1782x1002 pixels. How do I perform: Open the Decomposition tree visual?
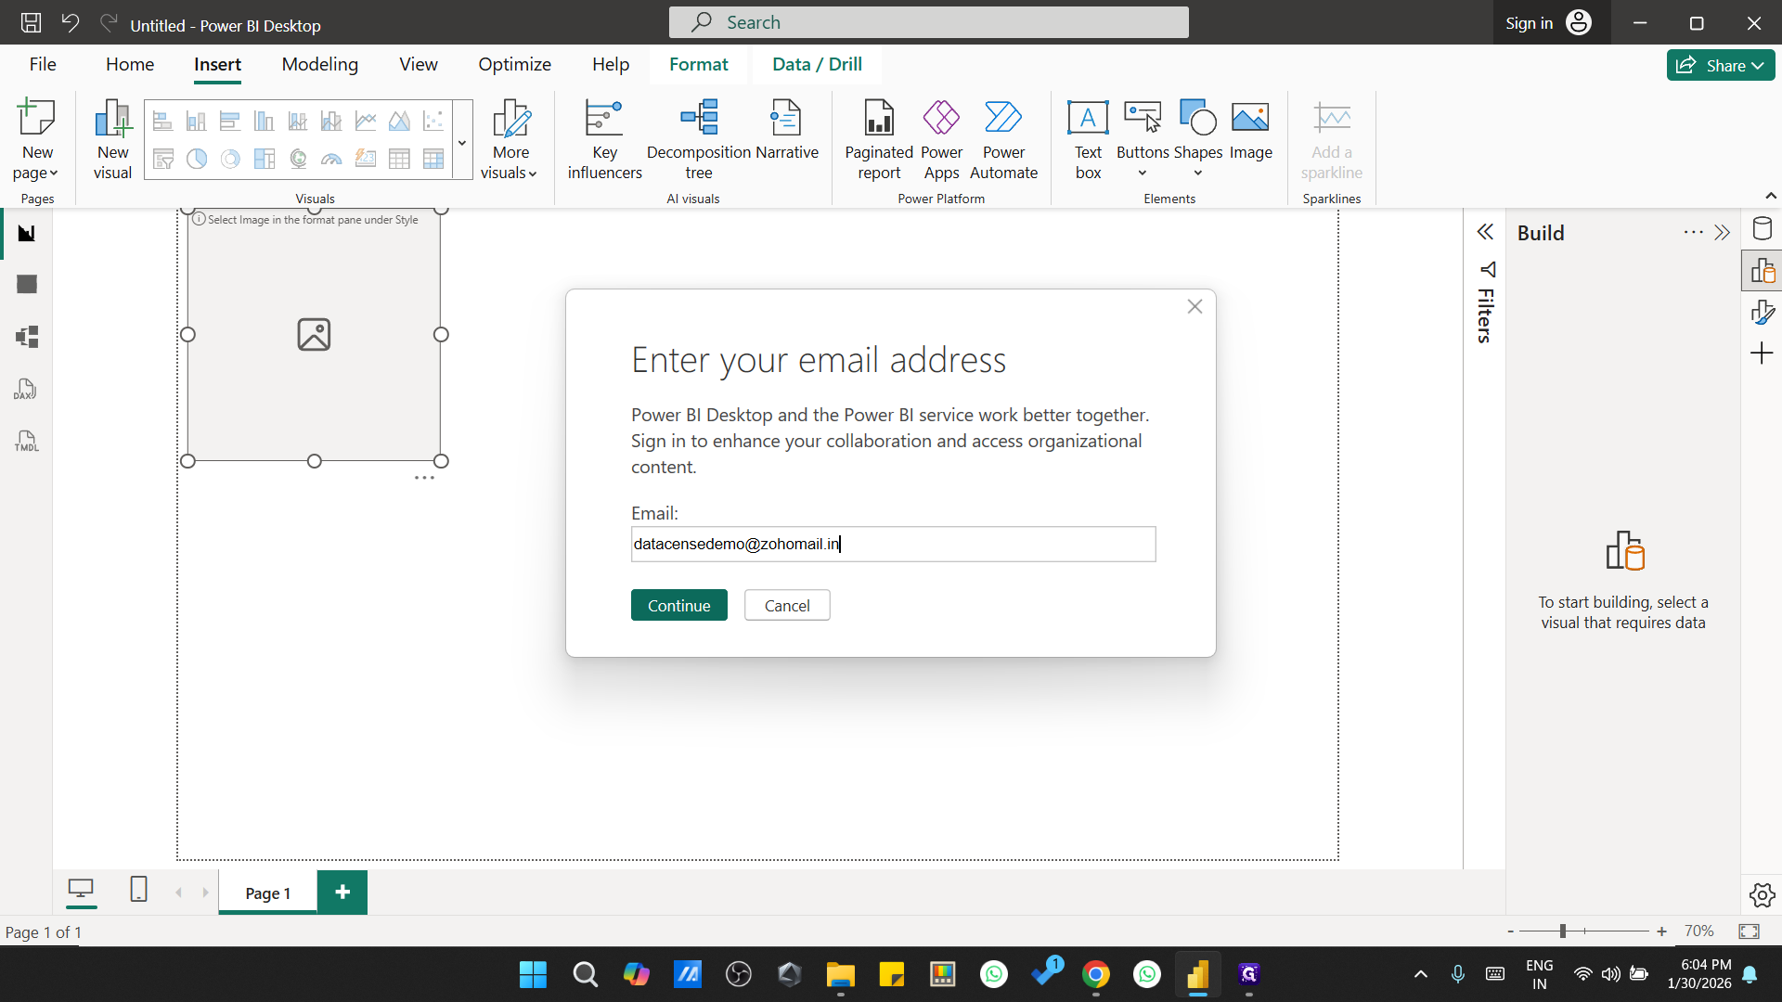[x=700, y=137]
